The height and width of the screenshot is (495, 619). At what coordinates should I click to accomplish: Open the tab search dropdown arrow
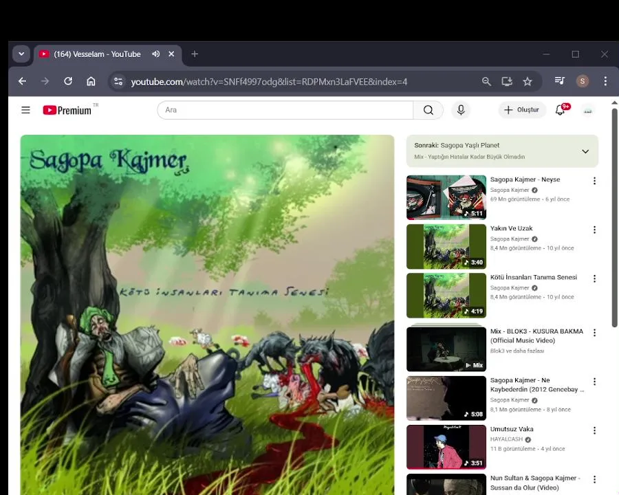coord(21,54)
